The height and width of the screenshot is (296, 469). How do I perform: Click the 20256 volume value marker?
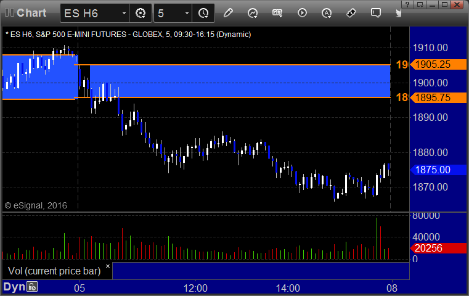[438, 248]
